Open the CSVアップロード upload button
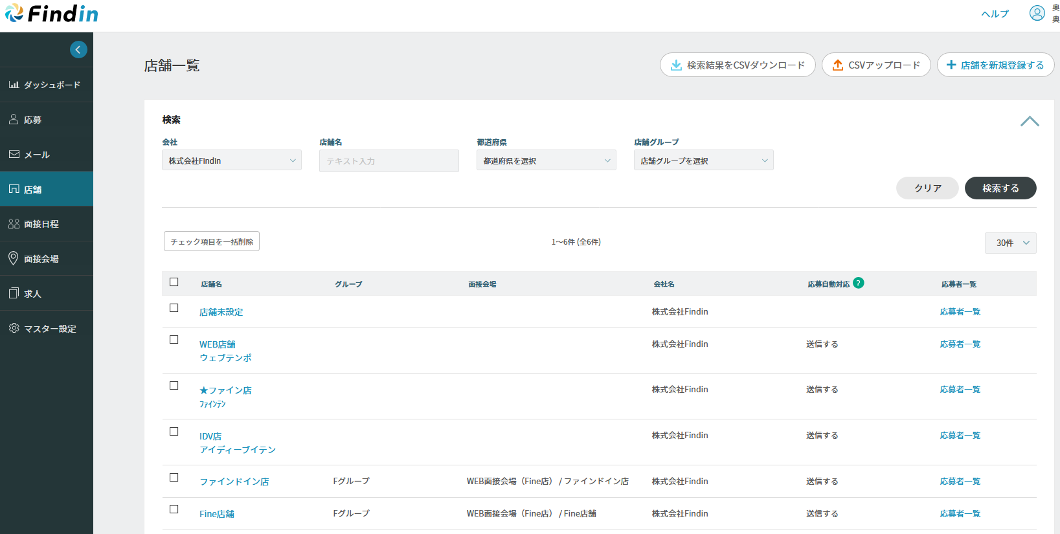Viewport: 1060px width, 534px height. [x=875, y=65]
